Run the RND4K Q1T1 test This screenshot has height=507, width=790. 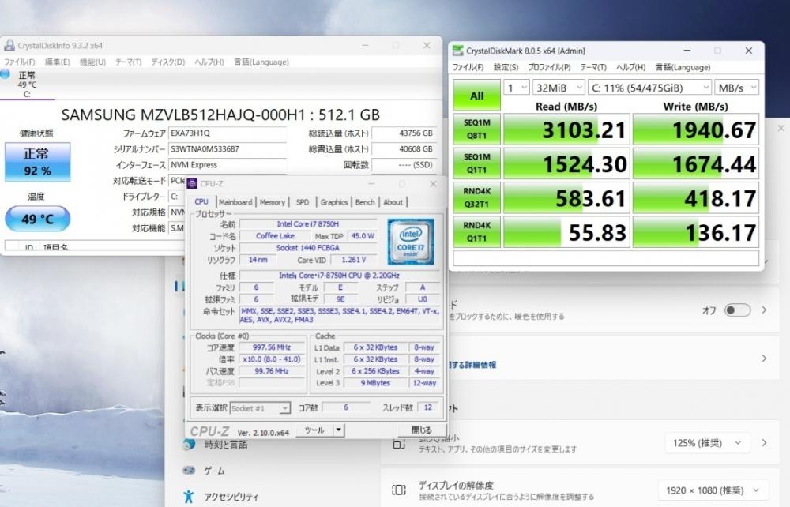coord(476,231)
